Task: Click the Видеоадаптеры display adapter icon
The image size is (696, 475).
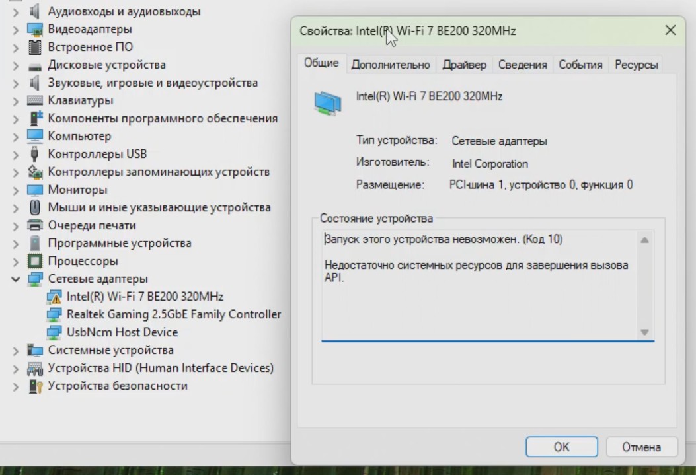Action: (x=34, y=29)
